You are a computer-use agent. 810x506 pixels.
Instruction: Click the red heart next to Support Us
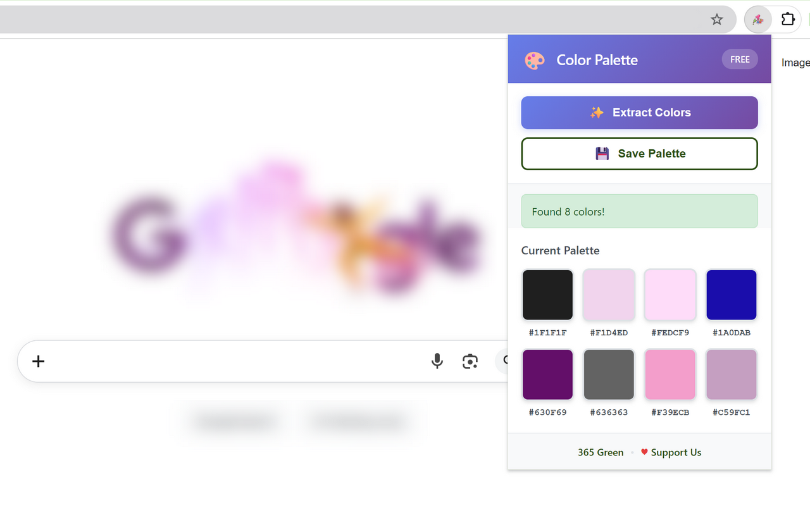(x=644, y=452)
